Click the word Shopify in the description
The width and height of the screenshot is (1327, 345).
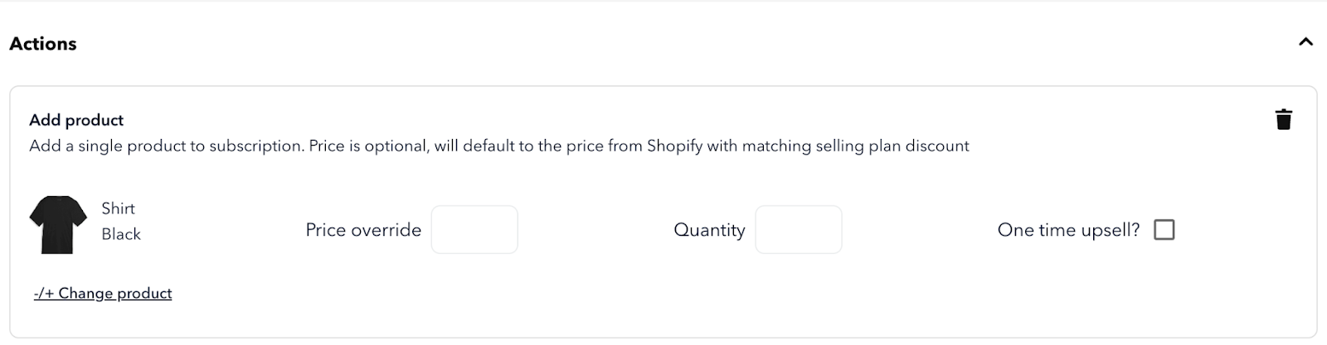(674, 146)
